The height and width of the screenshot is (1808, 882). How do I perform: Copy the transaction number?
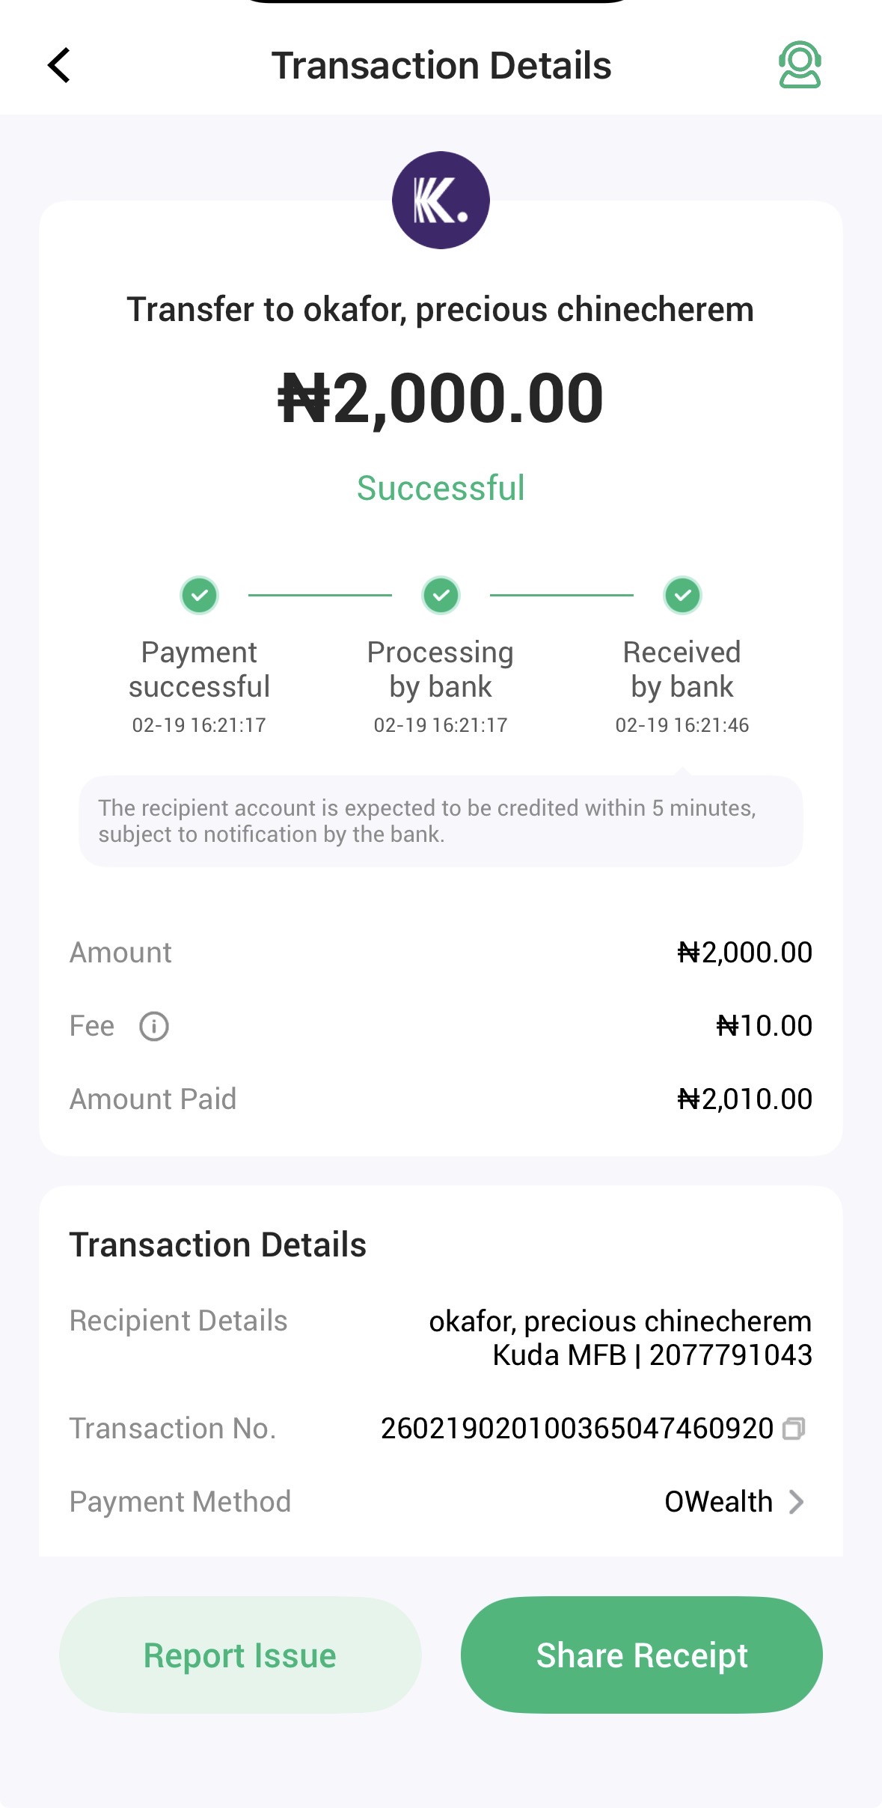coord(794,1429)
